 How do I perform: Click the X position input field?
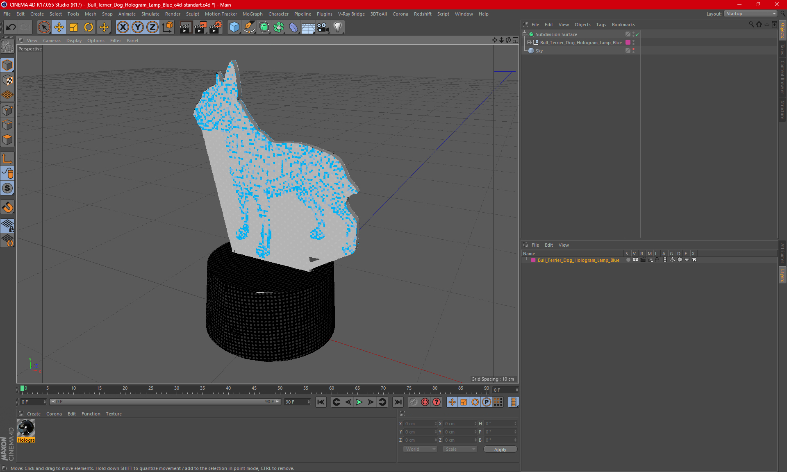tap(420, 424)
